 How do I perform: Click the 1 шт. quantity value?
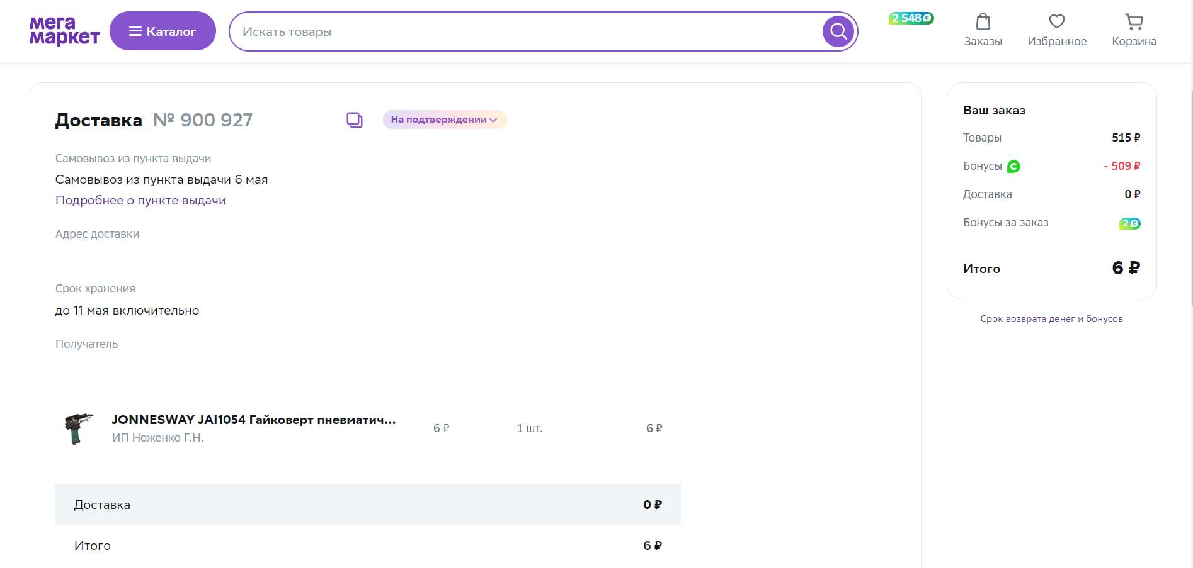click(529, 428)
